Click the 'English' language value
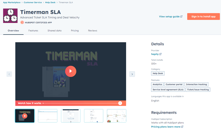The image size is (221, 130). pos(155,101)
